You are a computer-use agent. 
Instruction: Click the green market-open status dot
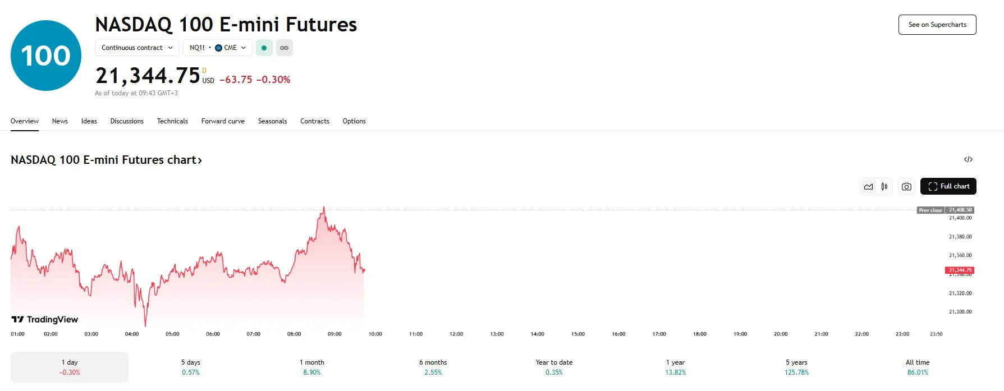coord(264,48)
